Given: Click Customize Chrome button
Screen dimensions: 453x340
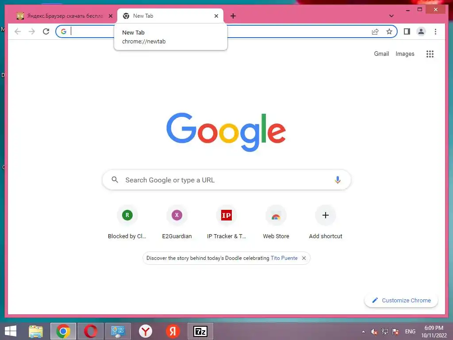Looking at the screenshot, I should (401, 301).
